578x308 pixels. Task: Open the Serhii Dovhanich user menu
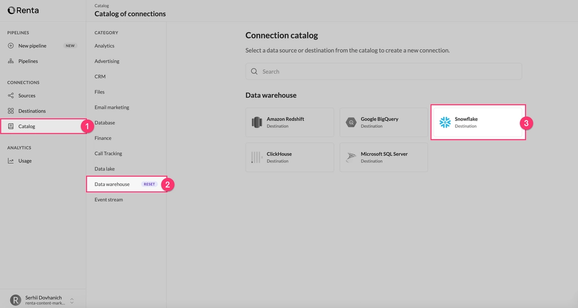pyautogui.click(x=43, y=300)
